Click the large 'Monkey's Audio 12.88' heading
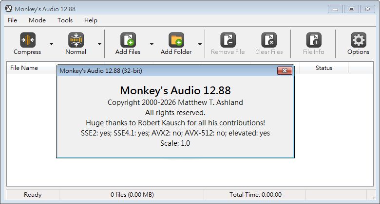Image resolution: width=380 pixels, height=204 pixels. coord(175,90)
